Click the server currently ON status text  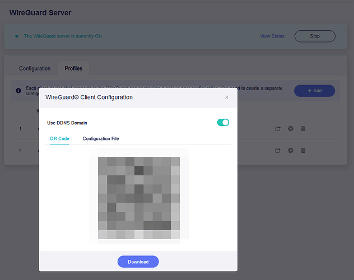tap(63, 36)
